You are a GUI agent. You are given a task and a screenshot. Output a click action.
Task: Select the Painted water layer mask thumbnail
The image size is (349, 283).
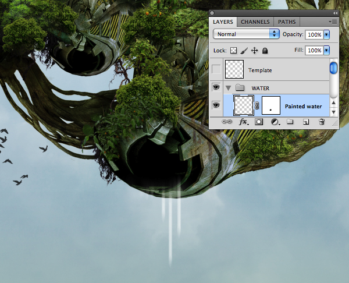click(x=271, y=105)
